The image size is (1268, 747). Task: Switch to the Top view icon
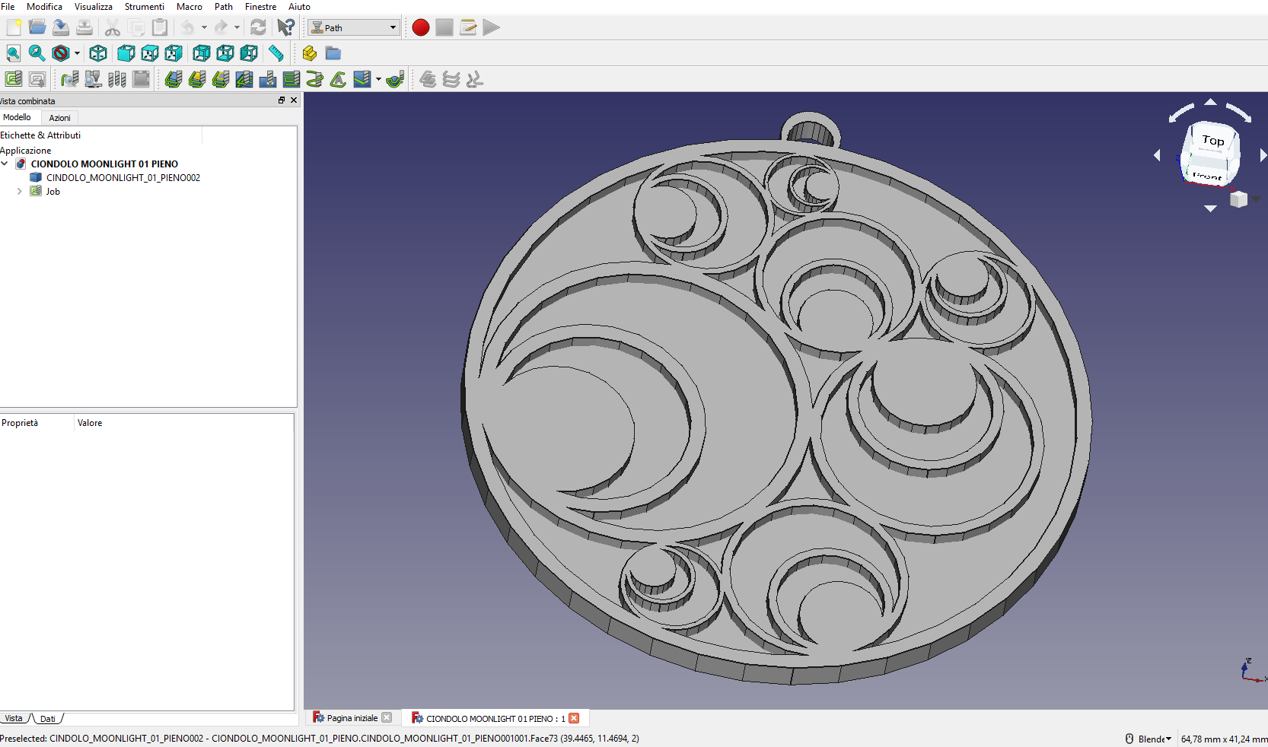click(x=150, y=53)
